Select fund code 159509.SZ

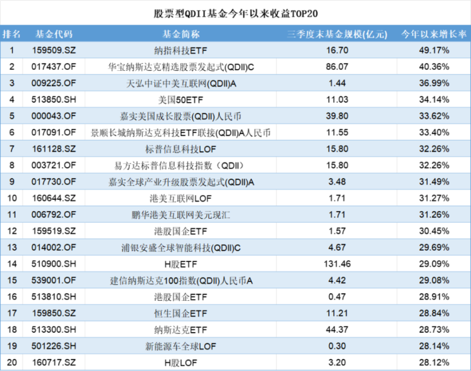click(54, 50)
